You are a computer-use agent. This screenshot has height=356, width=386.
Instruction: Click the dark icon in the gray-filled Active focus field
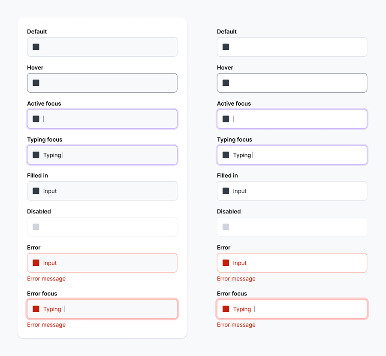36,119
